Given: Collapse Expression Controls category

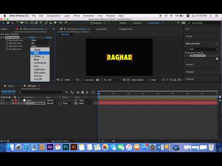Looking at the screenshot, I should coord(185,53).
